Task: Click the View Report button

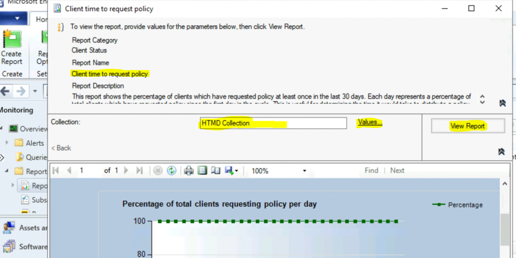Action: pos(467,126)
